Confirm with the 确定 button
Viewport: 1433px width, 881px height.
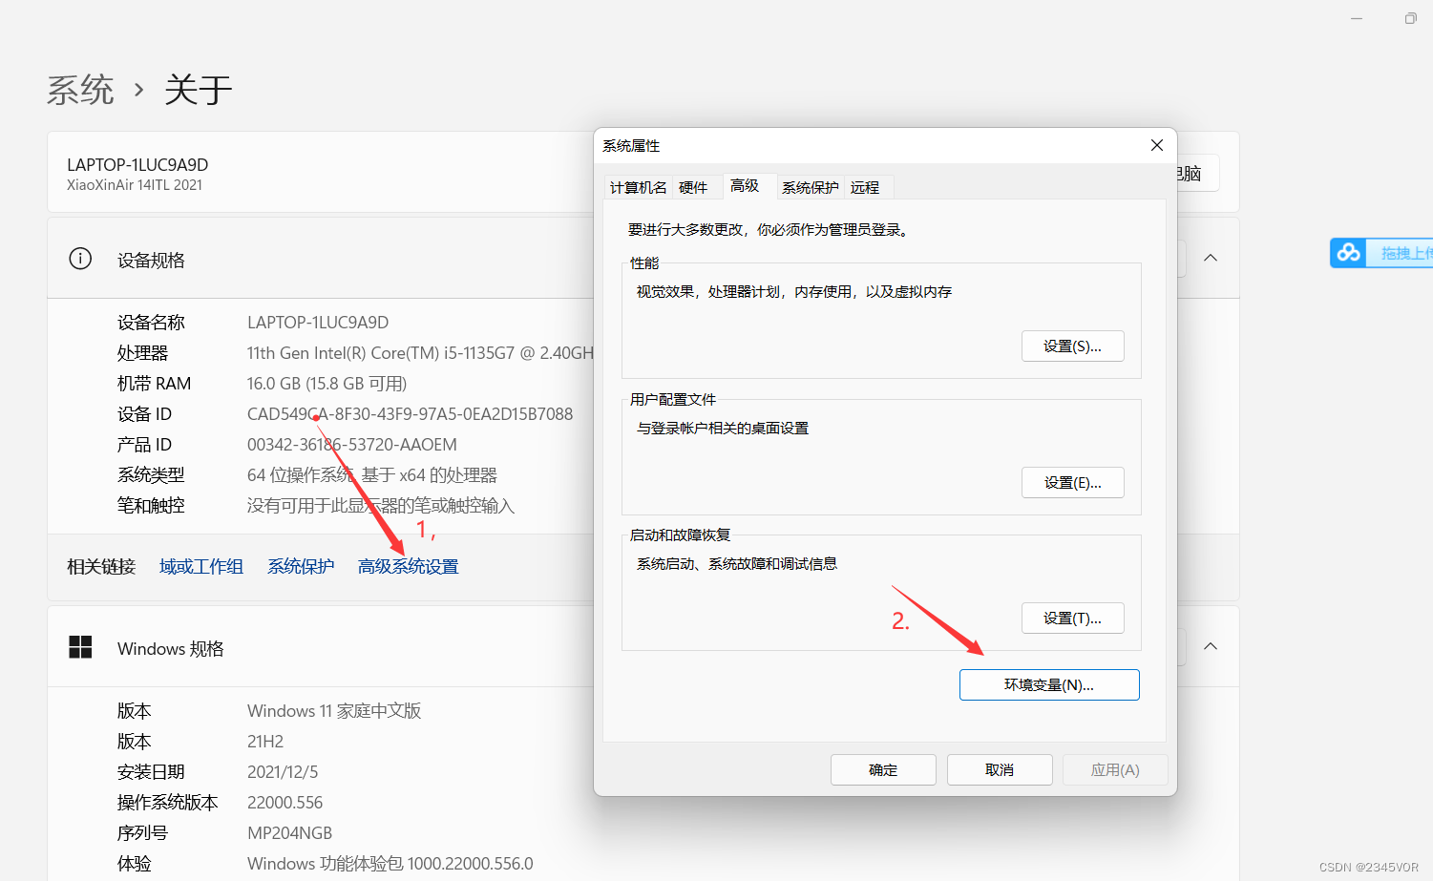pos(883,769)
